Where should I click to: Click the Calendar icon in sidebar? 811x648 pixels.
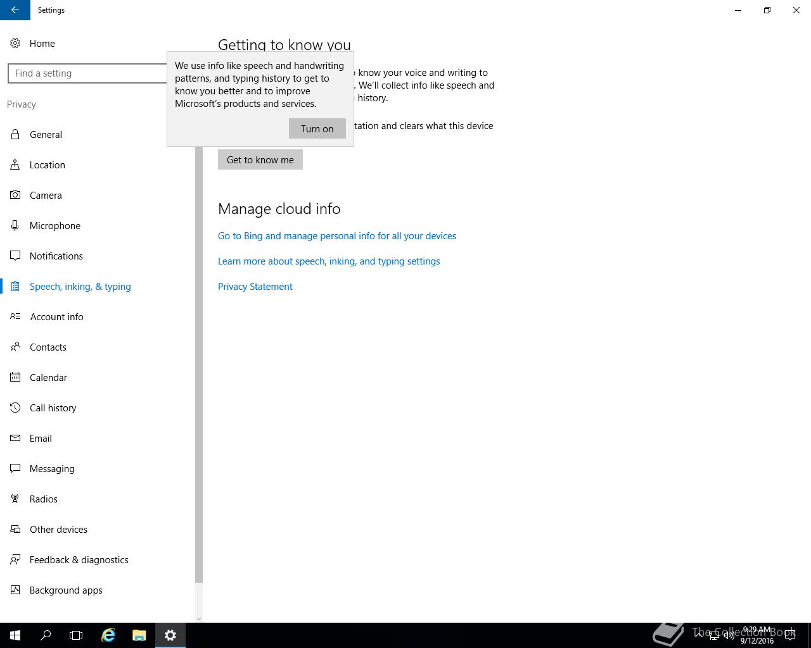coord(15,378)
